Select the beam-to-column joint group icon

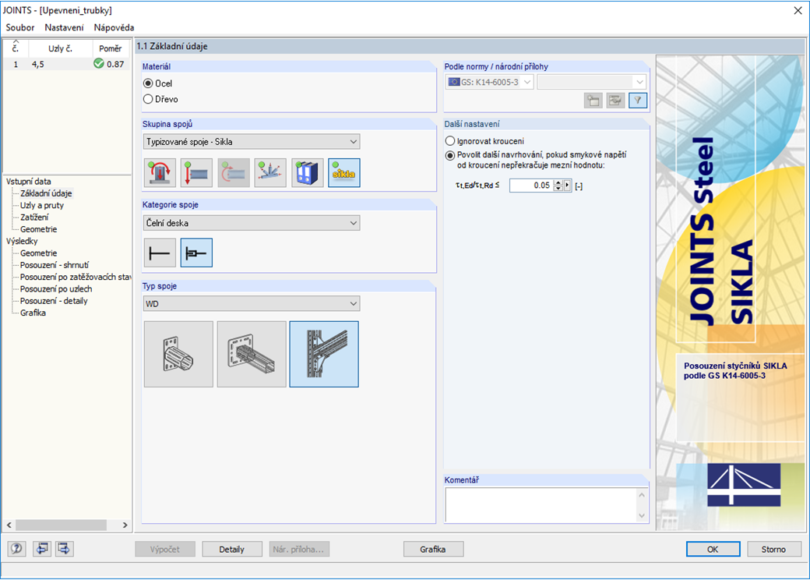point(234,172)
